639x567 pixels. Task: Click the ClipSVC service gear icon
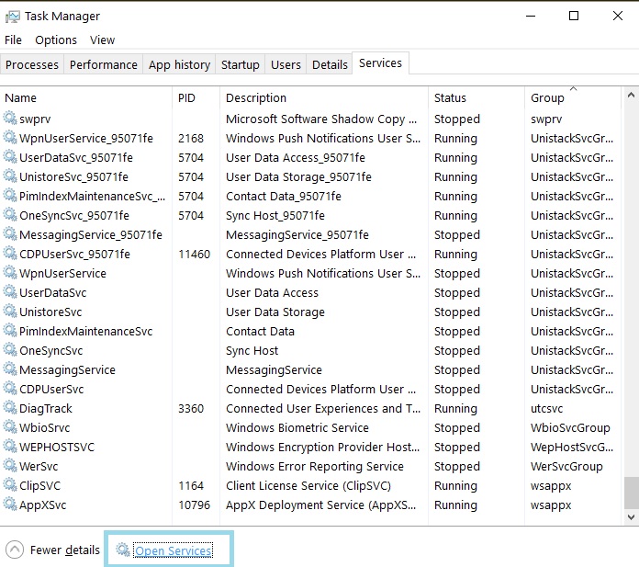10,485
